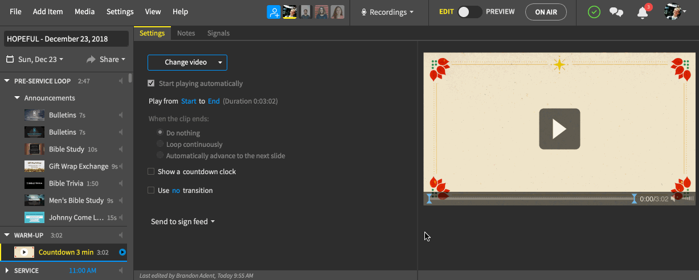Image resolution: width=699 pixels, height=280 pixels.
Task: Open the chat messages icon
Action: (x=616, y=12)
